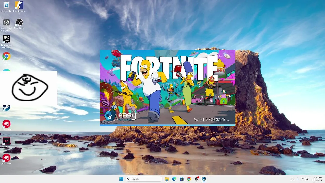The image size is (325, 183).
Task: Open File Explorer from the taskbar
Action: pos(167,179)
